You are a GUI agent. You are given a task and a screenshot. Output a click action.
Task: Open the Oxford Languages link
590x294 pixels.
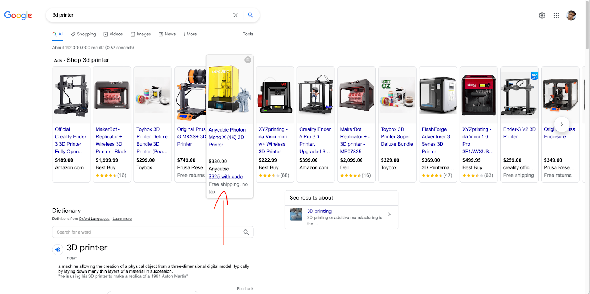94,219
